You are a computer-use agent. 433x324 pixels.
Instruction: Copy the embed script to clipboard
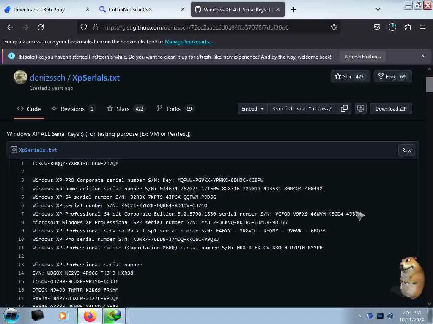click(x=344, y=108)
